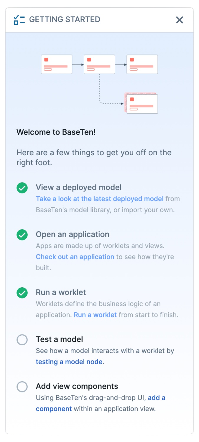The height and width of the screenshot is (442, 199).
Task: Click the top-right node in the workflow diagram
Action: [x=142, y=64]
